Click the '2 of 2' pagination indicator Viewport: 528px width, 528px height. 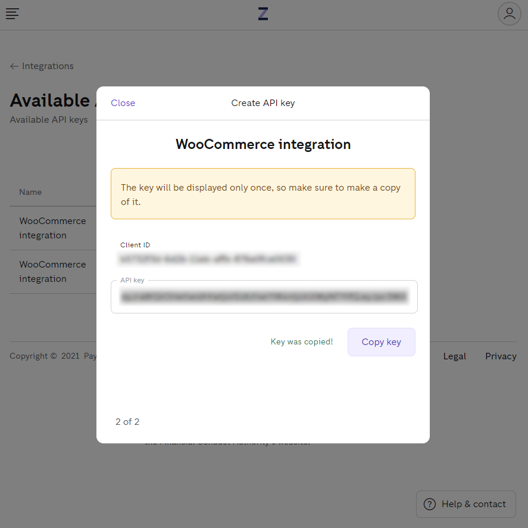(x=127, y=421)
